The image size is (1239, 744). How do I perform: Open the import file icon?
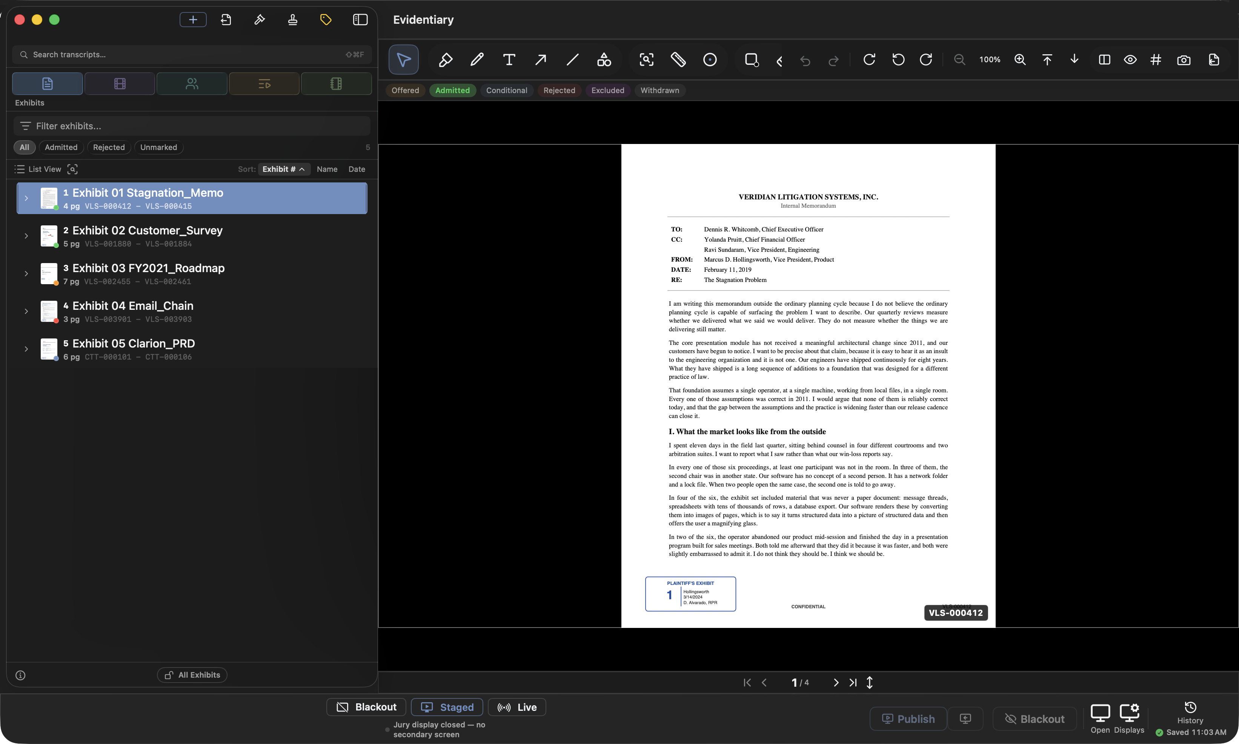[226, 20]
